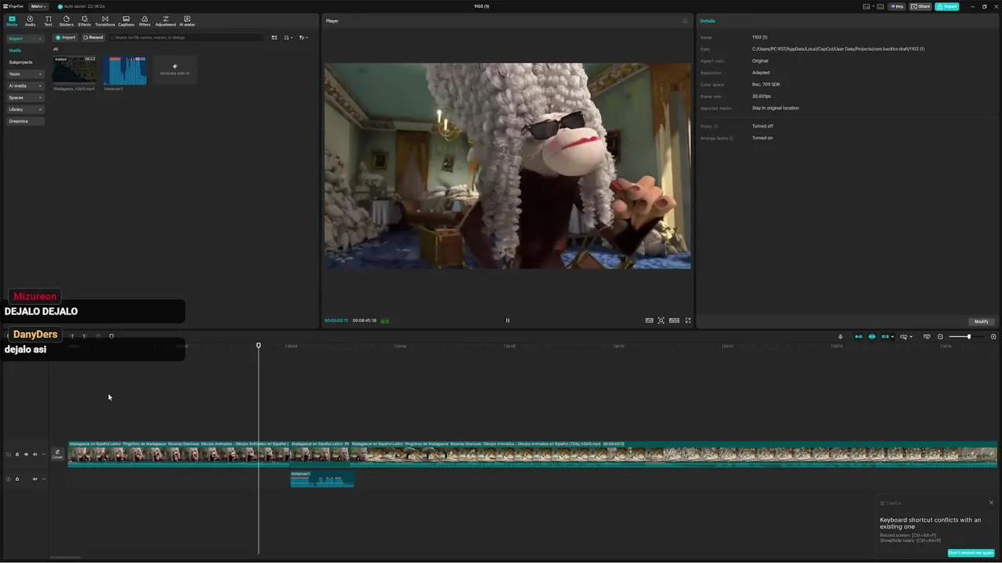Toggle main track magnet
Image resolution: width=1002 pixels, height=563 pixels.
pyautogui.click(x=858, y=337)
